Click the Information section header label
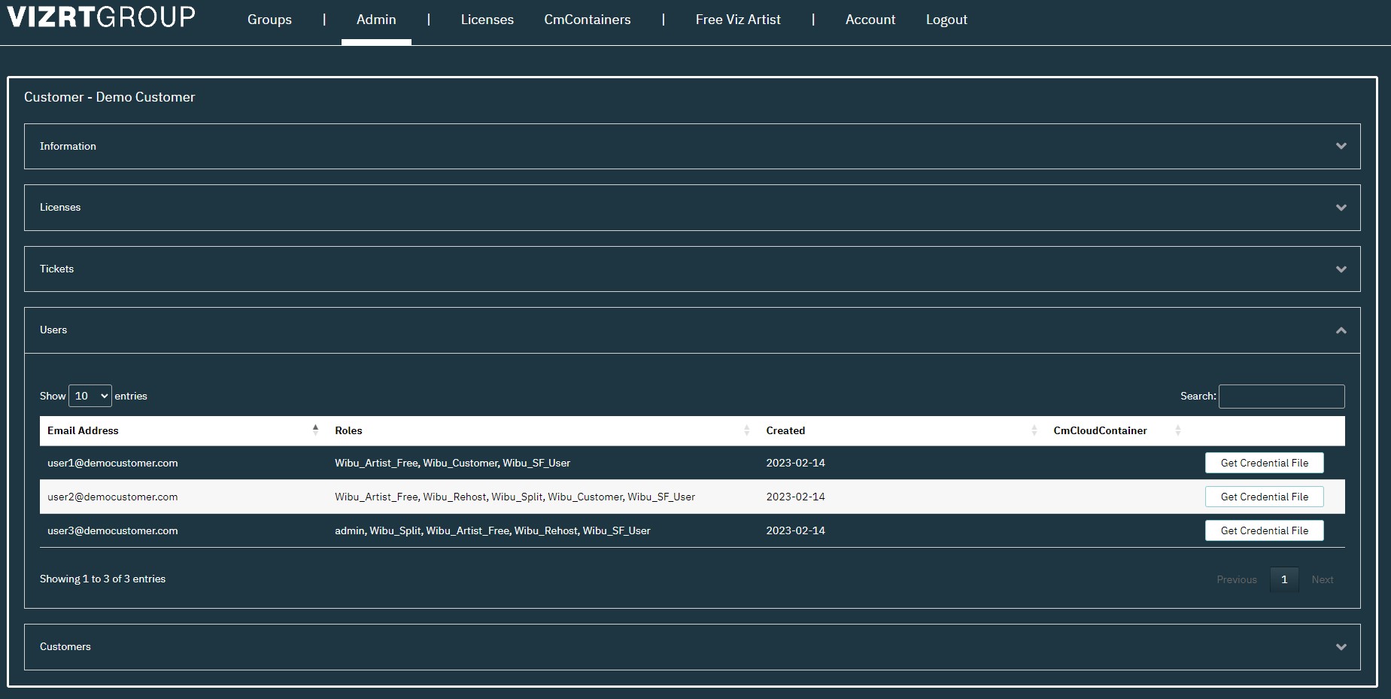 point(68,146)
